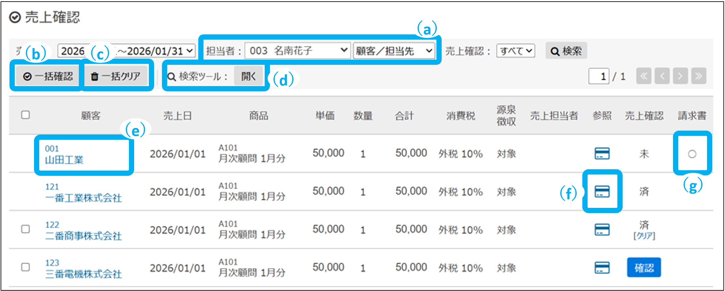Open the 担当者 dropdown showing 名南花子
The height and width of the screenshot is (291, 725).
click(x=297, y=51)
